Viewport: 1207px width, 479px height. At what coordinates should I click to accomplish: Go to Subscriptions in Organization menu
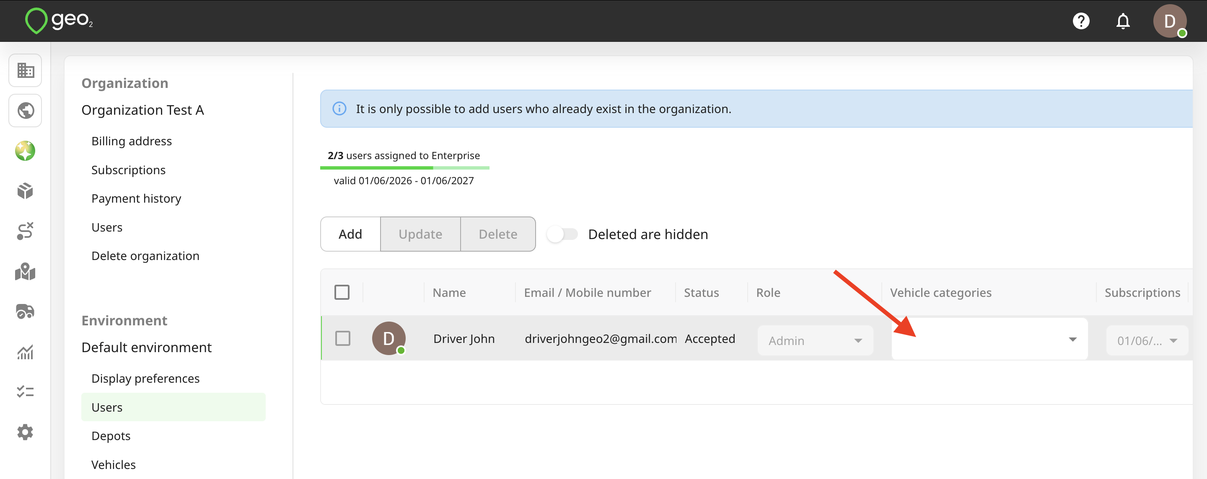(128, 170)
